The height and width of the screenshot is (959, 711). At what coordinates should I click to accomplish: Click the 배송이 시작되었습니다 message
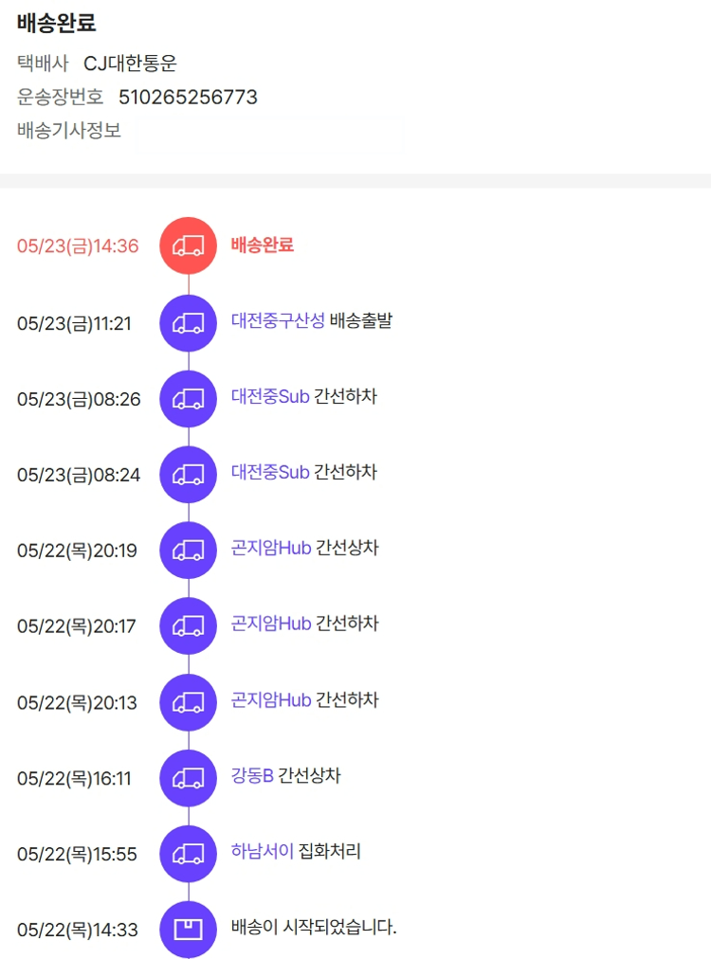(314, 927)
